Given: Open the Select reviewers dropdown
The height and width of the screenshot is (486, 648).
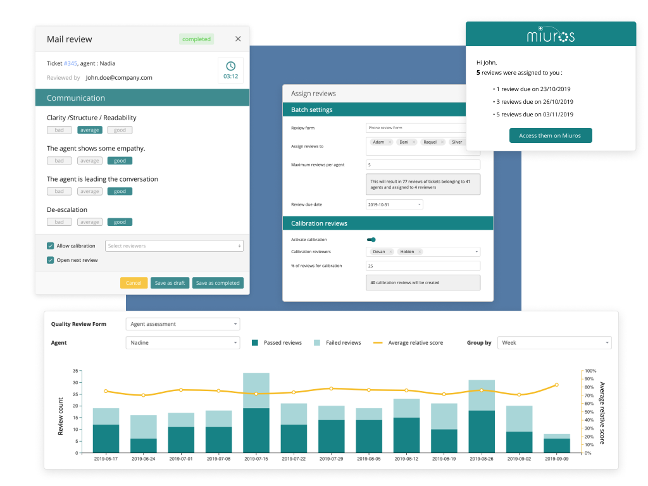Looking at the screenshot, I should point(175,246).
